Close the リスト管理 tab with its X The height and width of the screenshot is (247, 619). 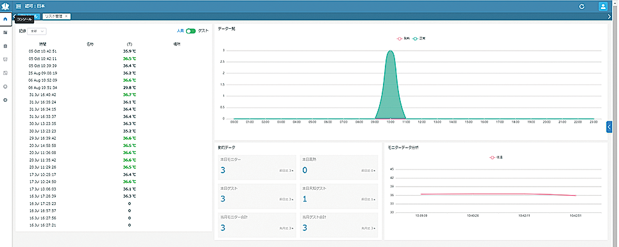66,16
